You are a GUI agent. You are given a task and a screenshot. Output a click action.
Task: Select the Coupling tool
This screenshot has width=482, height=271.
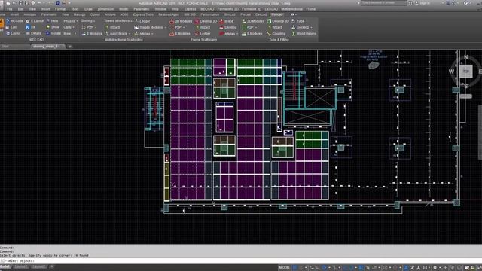pos(276,34)
